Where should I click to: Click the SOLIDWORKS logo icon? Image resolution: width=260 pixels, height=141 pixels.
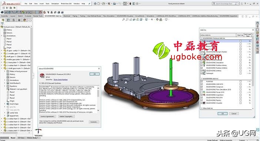click(11, 3)
